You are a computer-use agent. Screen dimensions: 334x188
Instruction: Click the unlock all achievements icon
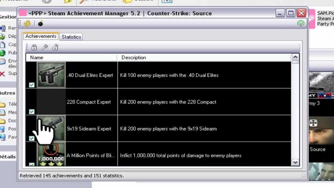[x=55, y=47]
